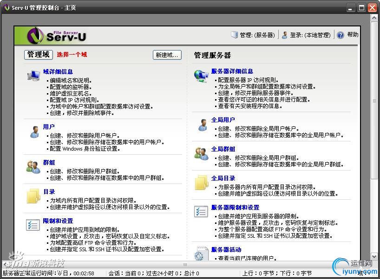Open the 目录 link
Screen dimensions: 380x279
49,192
